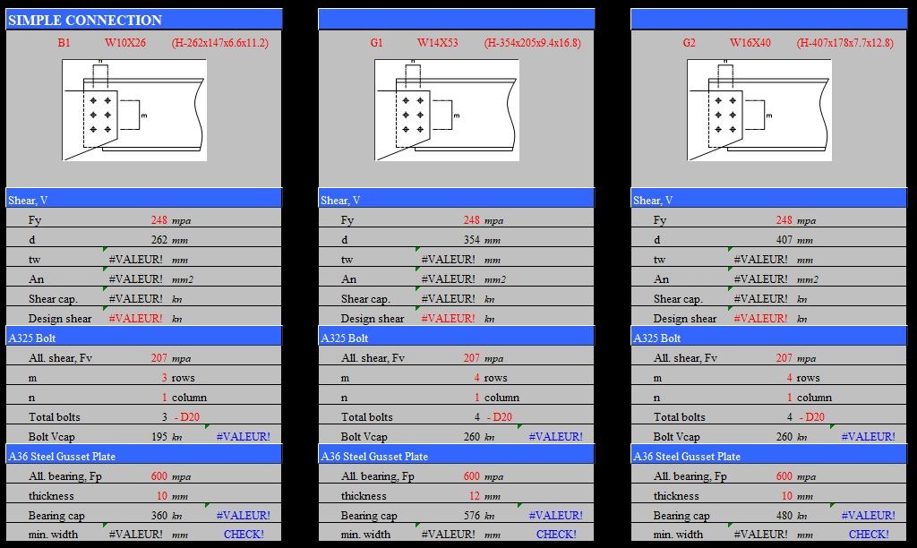Viewport: 917px width, 548px height.
Task: Select the m value 3 rows cell
Action: coord(165,378)
